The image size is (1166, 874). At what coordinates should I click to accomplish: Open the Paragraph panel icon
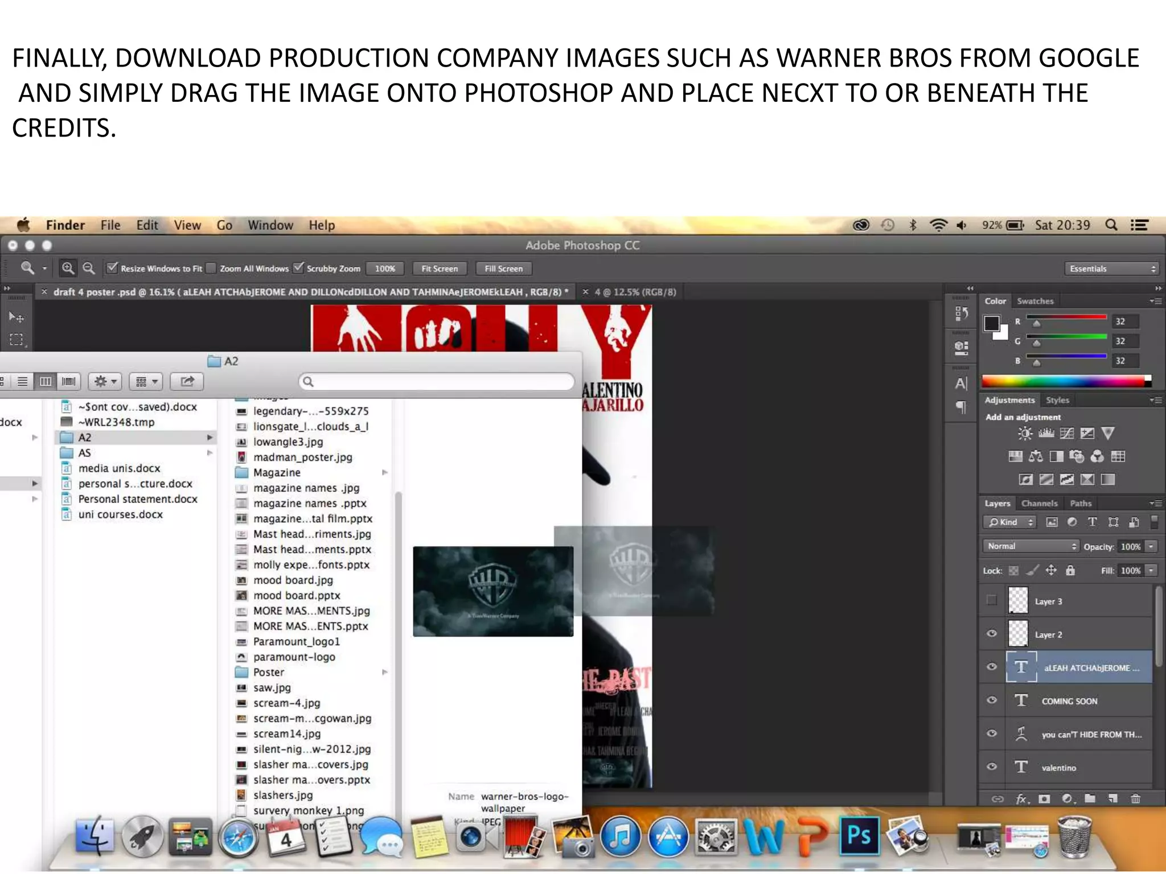(x=961, y=407)
